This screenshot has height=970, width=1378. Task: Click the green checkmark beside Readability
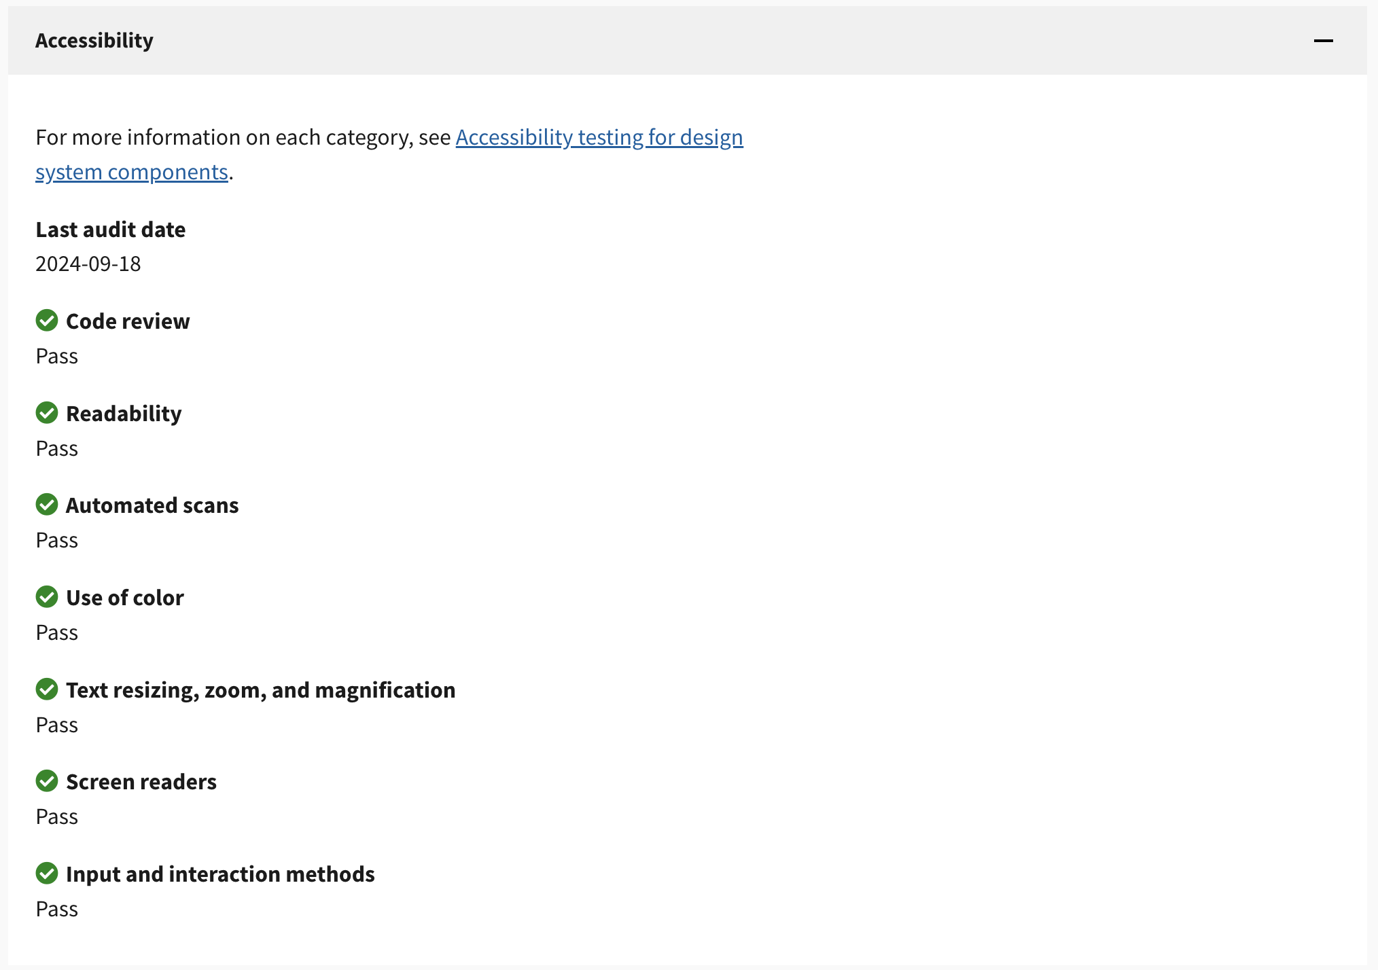47,412
